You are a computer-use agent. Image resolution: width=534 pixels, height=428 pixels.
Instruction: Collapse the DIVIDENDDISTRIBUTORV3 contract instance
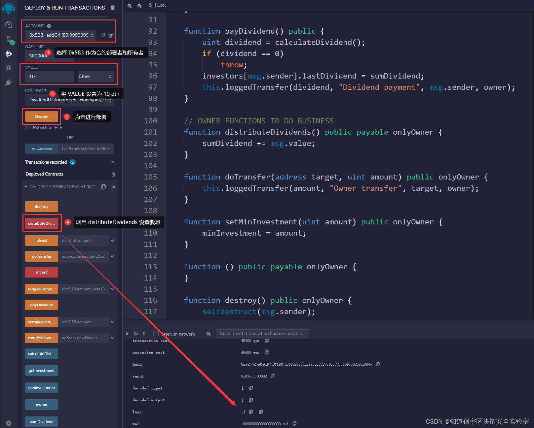click(26, 187)
